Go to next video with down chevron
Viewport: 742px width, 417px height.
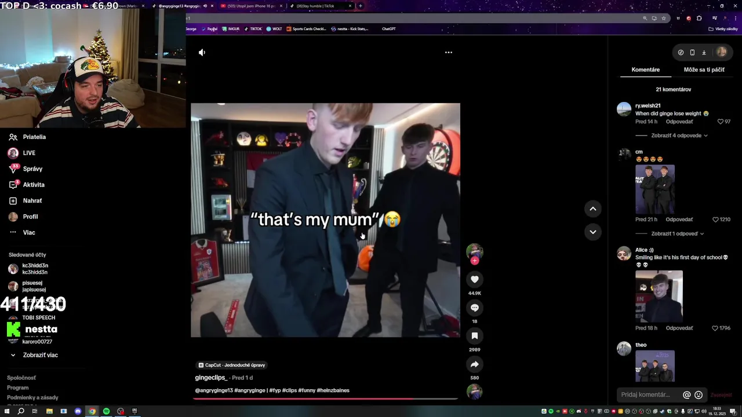coord(592,232)
